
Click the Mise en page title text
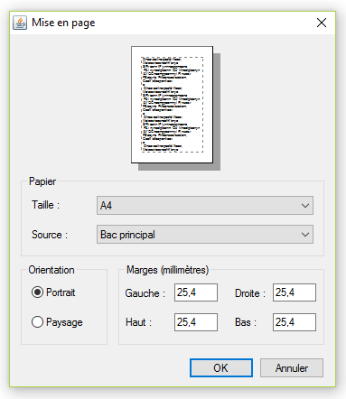point(63,23)
